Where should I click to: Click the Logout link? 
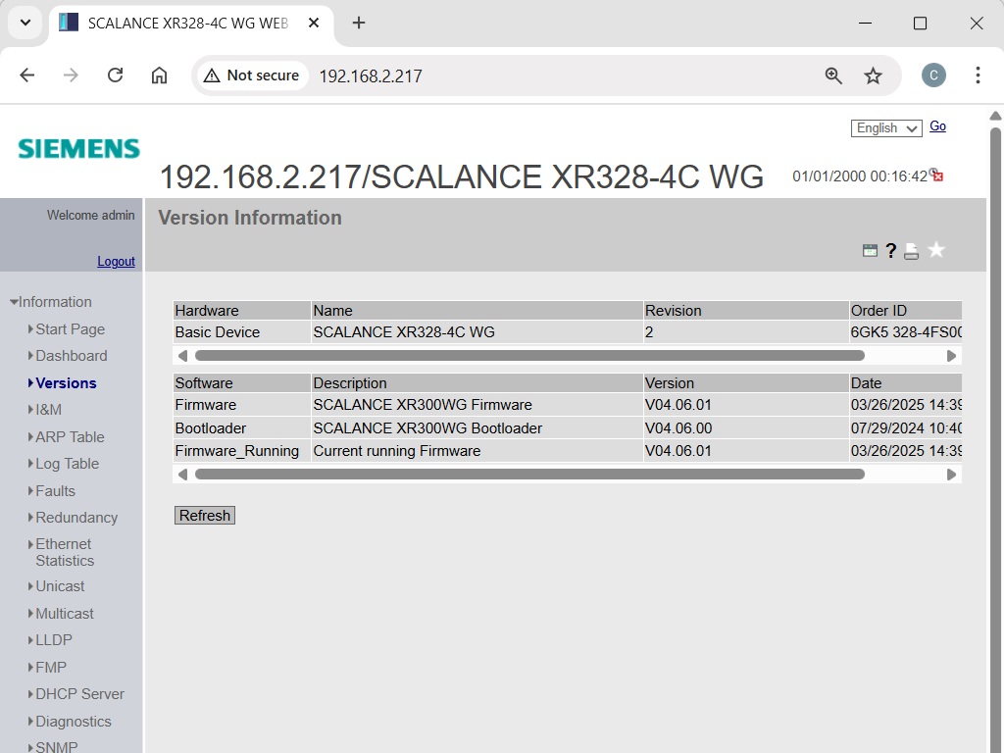[116, 262]
